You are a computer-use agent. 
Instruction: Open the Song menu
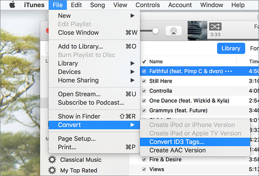point(98,5)
